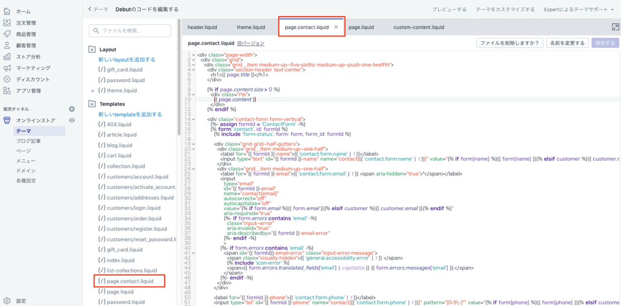Open ストア分析 analytics section
The height and width of the screenshot is (306, 621).
(x=28, y=56)
